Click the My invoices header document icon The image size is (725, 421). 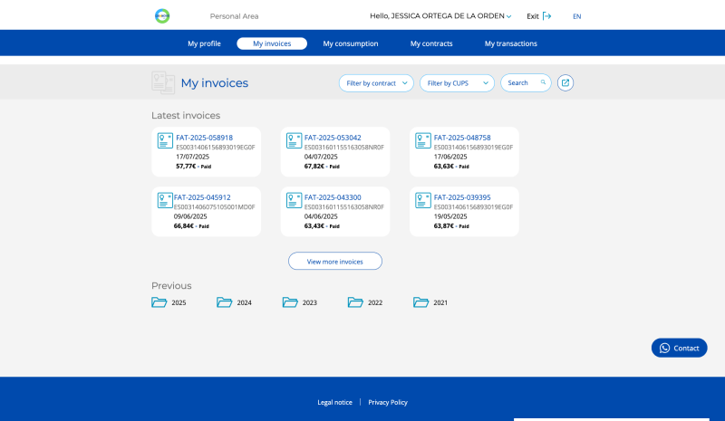pos(163,82)
